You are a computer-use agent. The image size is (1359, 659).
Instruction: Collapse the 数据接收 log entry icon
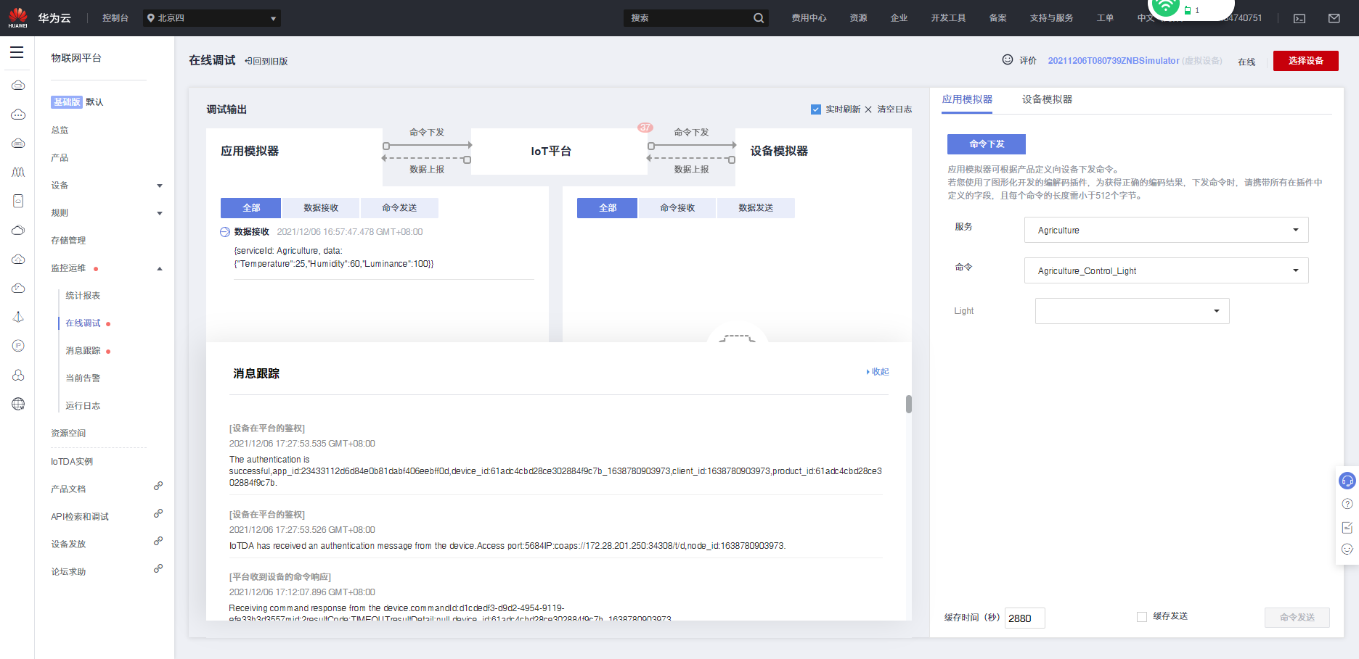(x=225, y=232)
